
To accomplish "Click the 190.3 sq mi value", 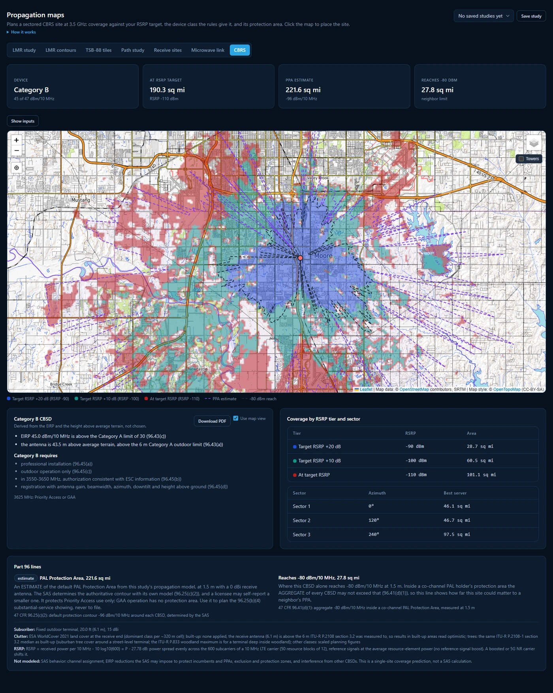I will 167,90.
